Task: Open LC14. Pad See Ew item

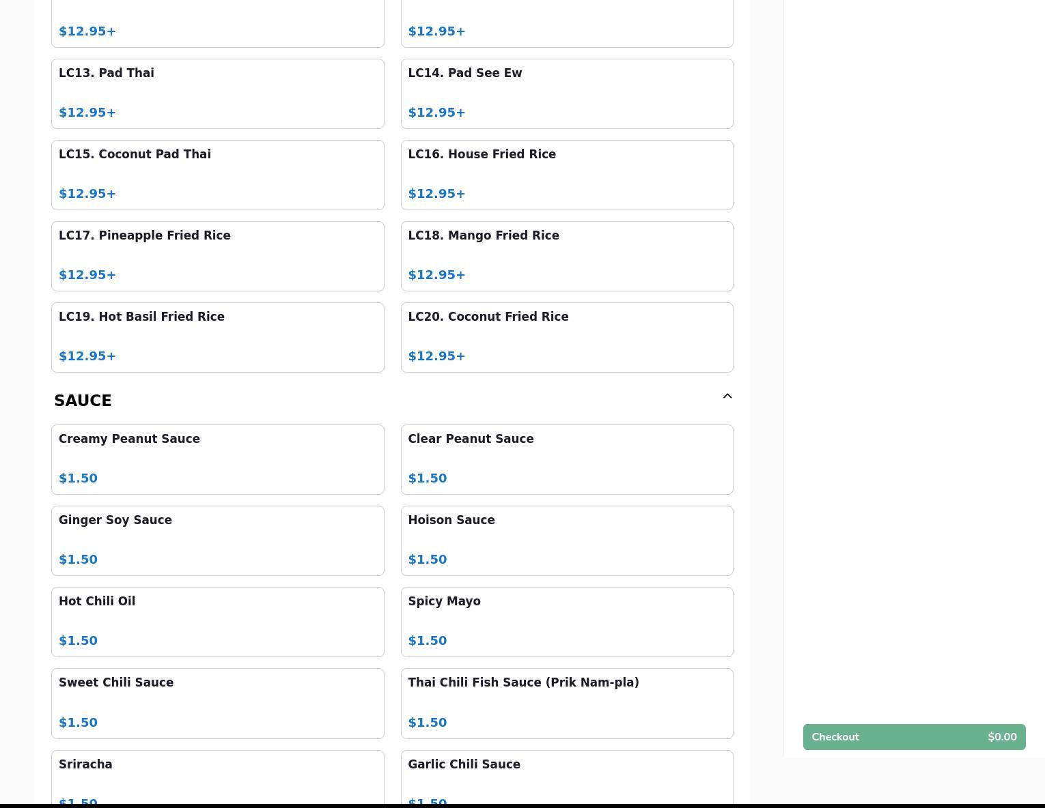Action: (x=566, y=93)
